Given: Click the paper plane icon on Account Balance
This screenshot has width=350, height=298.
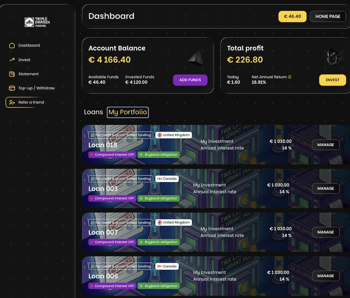Looking at the screenshot, I should (196, 58).
